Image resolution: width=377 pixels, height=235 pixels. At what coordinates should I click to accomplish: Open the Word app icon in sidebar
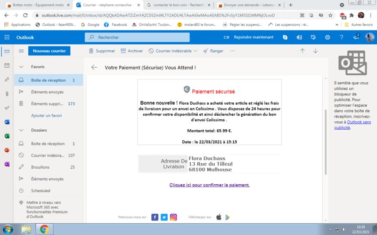point(7,122)
